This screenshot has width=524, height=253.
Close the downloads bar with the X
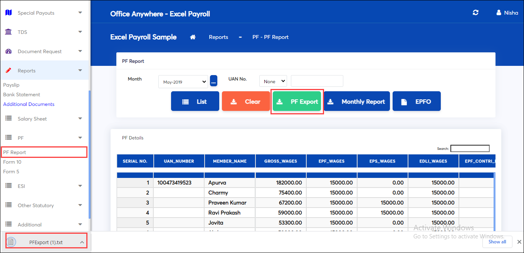point(519,242)
